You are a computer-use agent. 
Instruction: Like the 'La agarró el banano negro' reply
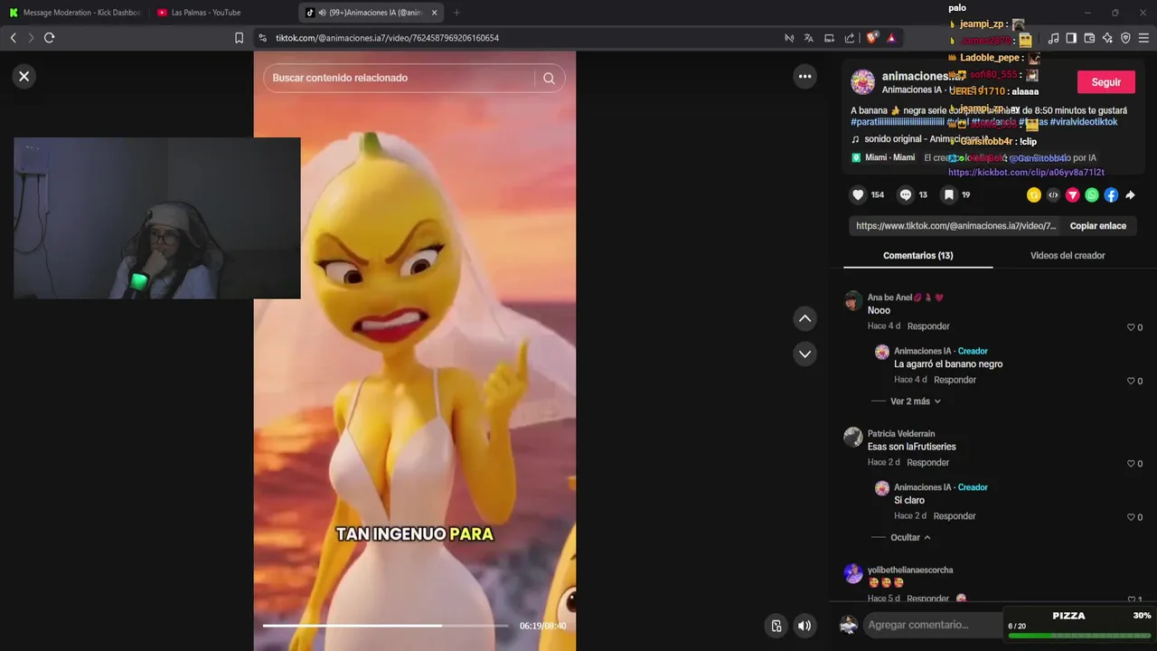(1131, 382)
